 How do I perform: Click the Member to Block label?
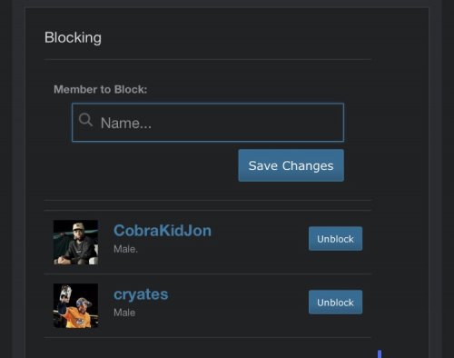point(101,89)
